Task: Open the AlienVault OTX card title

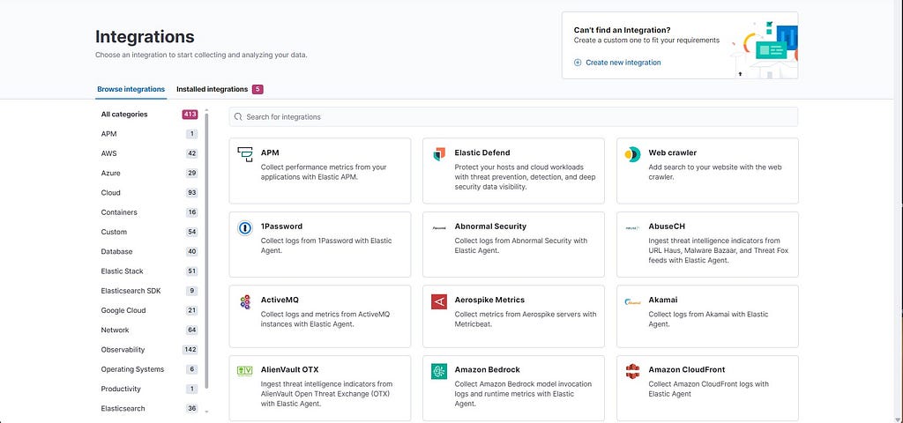Action: tap(289, 369)
